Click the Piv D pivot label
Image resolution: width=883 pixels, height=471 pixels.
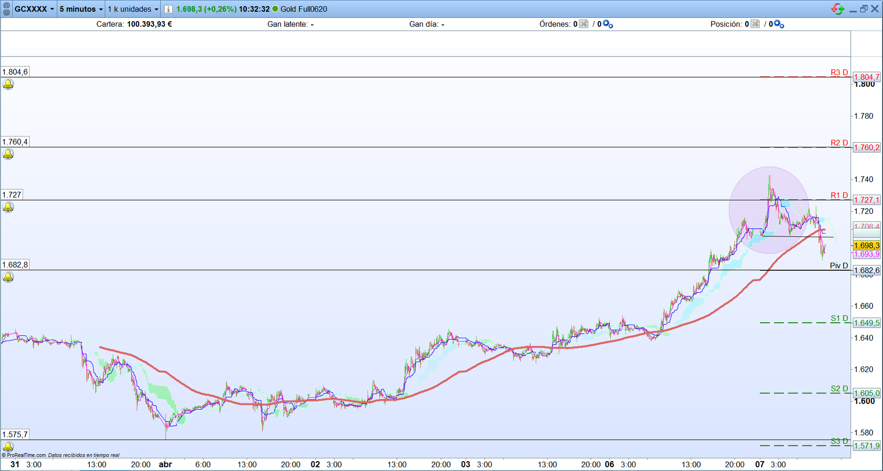[x=839, y=266]
